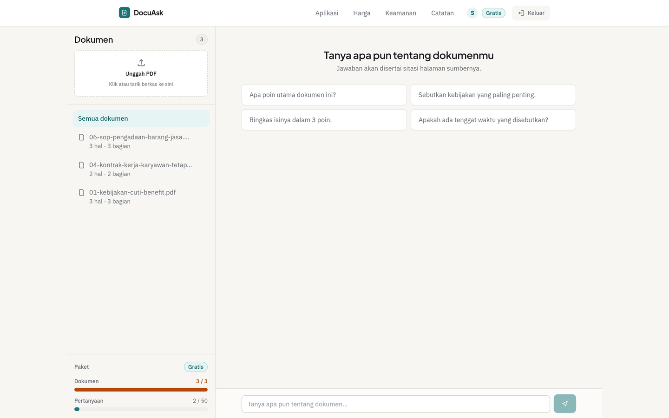Click file icon beside 06-sop-pengadaan-barang-jasa
This screenshot has width=669, height=418.
tap(82, 137)
